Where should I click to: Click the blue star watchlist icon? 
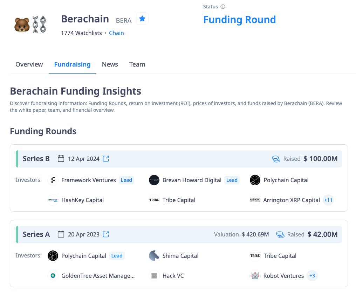[x=142, y=19]
